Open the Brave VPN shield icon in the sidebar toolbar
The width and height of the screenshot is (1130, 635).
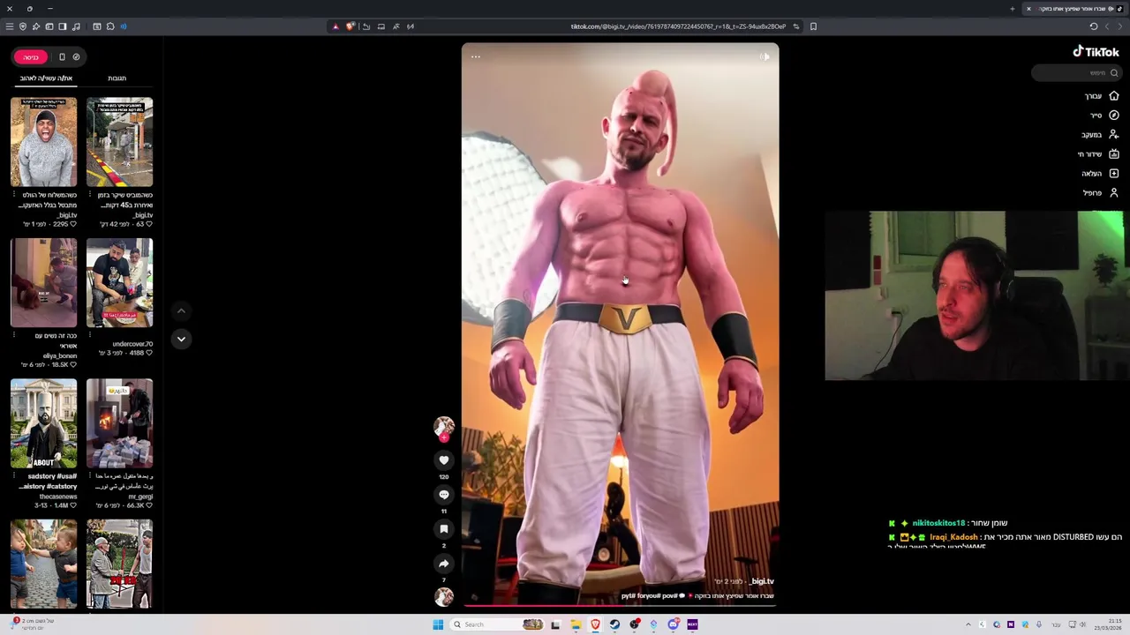(x=23, y=26)
